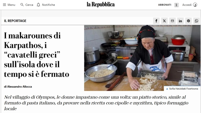The width and height of the screenshot is (201, 113).
Task: Open the hamburger Menu icon
Action: [x=4, y=5]
